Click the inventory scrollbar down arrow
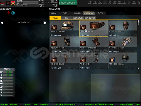 138,68
